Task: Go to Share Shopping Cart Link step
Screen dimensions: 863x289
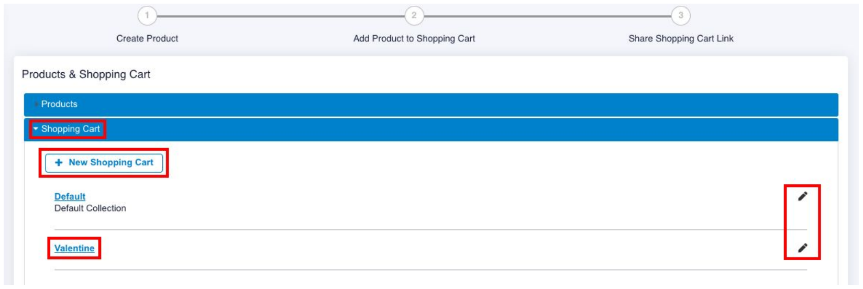Action: pos(681,38)
